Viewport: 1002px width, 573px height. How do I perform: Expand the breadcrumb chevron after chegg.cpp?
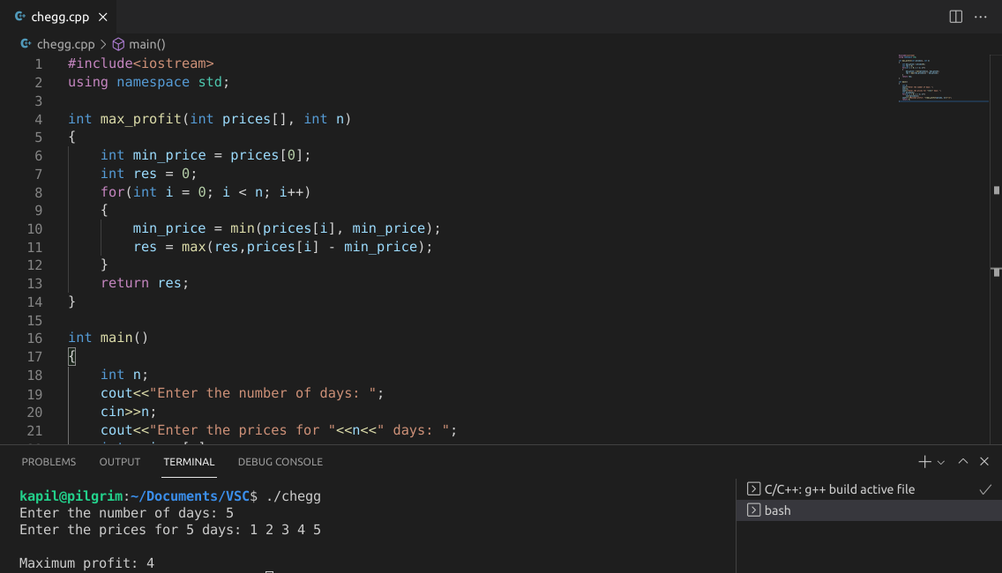point(103,44)
